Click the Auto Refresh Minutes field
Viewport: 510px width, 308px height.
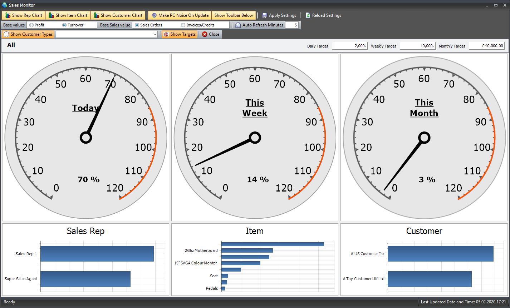click(x=291, y=25)
